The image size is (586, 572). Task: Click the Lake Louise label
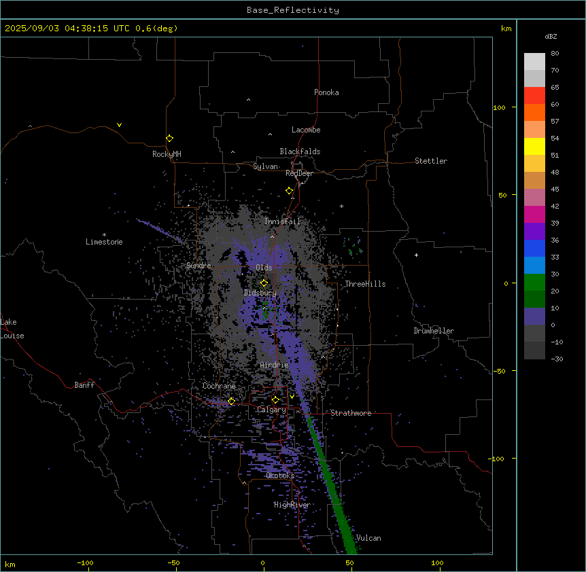coord(12,329)
